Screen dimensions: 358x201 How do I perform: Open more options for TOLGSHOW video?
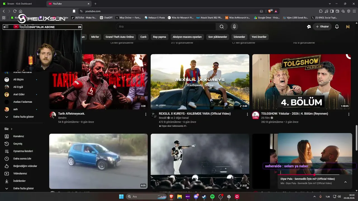click(x=349, y=114)
